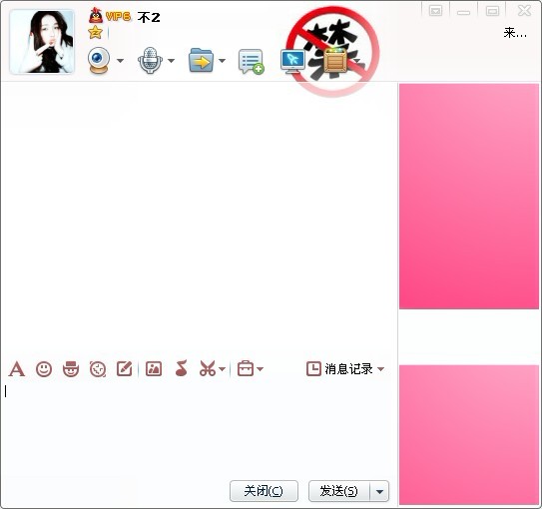542x509 pixels.
Task: Expand the 消息记录 dropdown arrow
Action: point(381,369)
